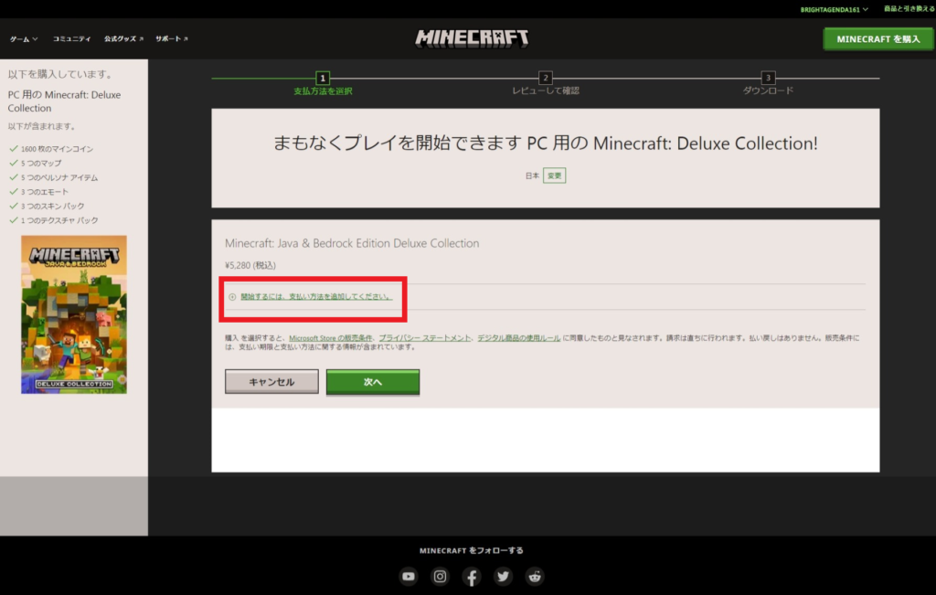Open Minecraft's Twitter icon in footer

pos(504,577)
